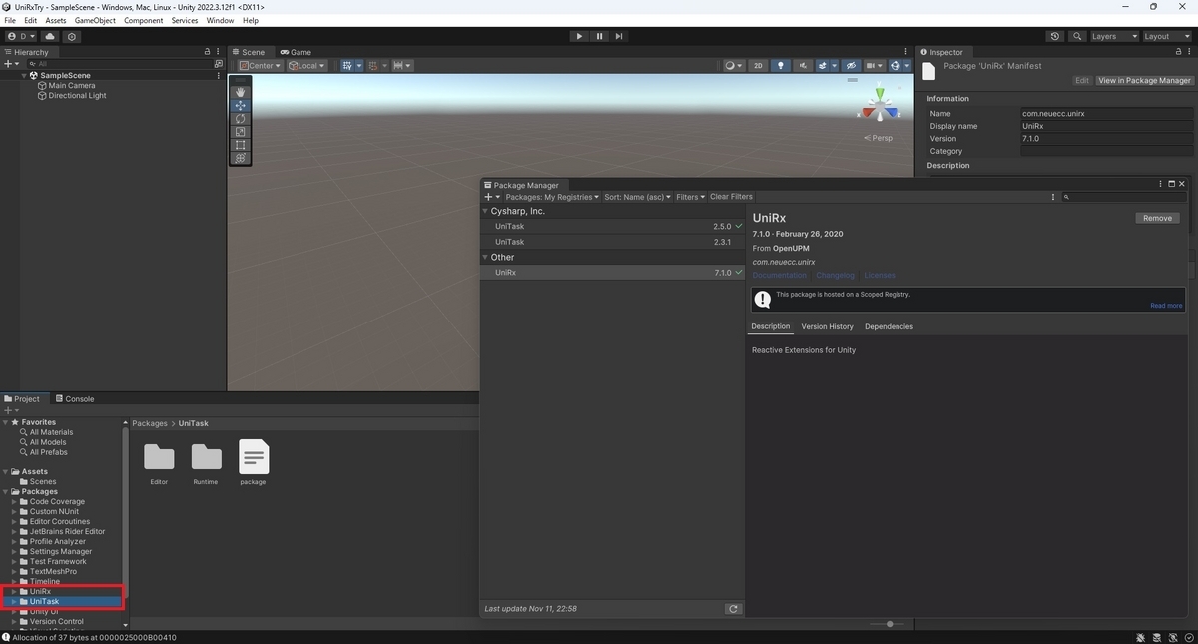The image size is (1198, 644).
Task: Open Packages: My Registries dropdown
Action: (x=552, y=197)
